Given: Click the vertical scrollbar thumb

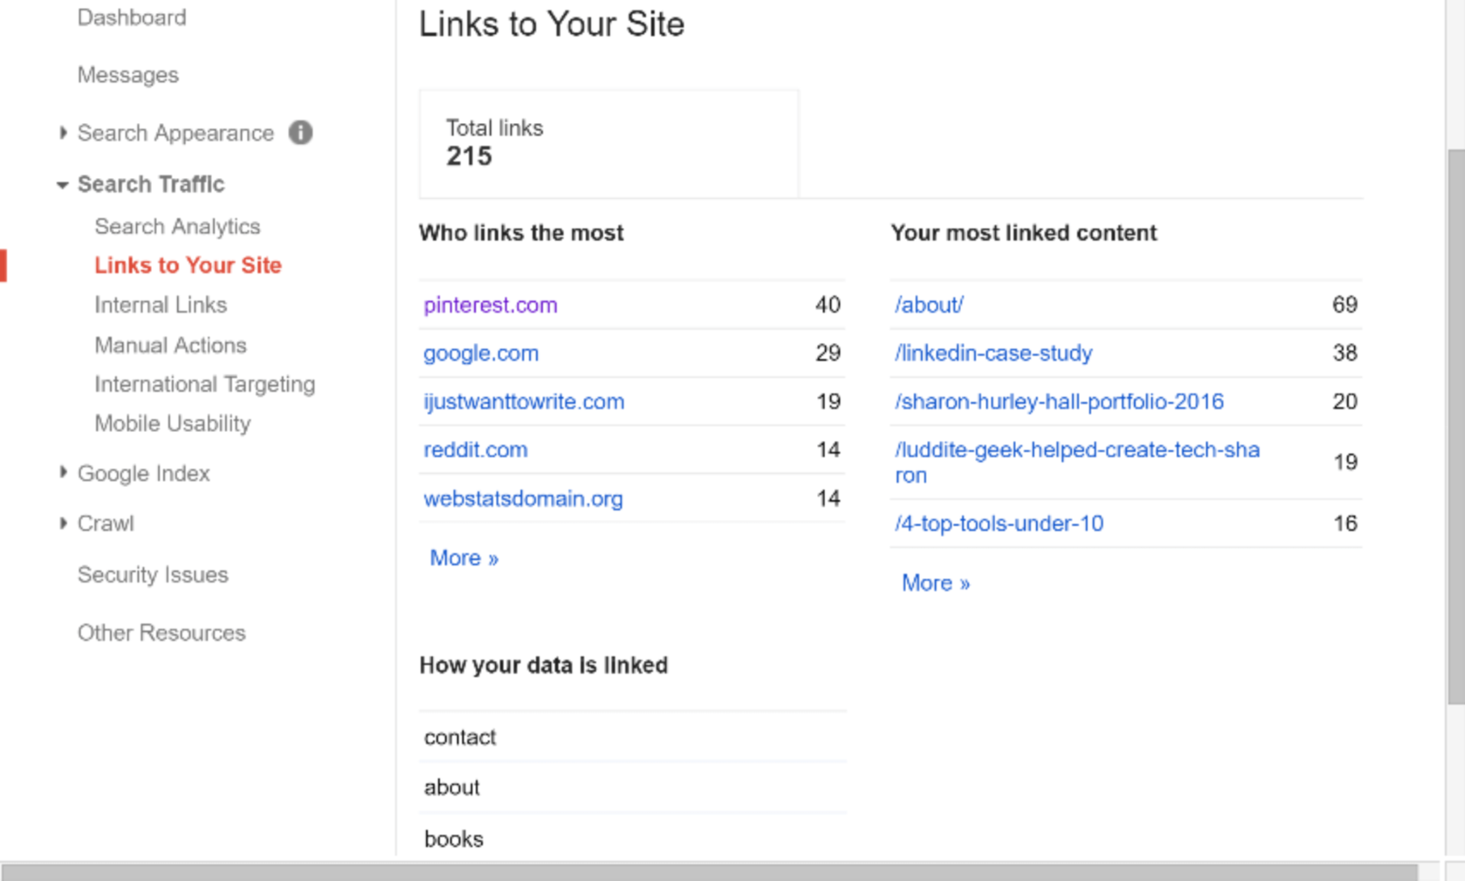Looking at the screenshot, I should pyautogui.click(x=1455, y=427).
